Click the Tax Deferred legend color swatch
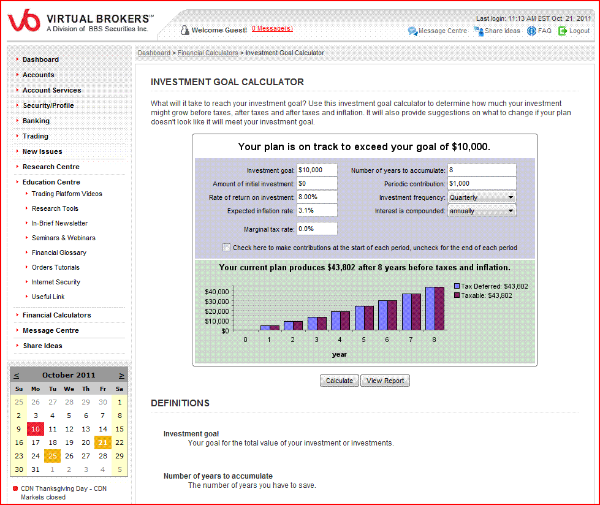 pos(457,286)
